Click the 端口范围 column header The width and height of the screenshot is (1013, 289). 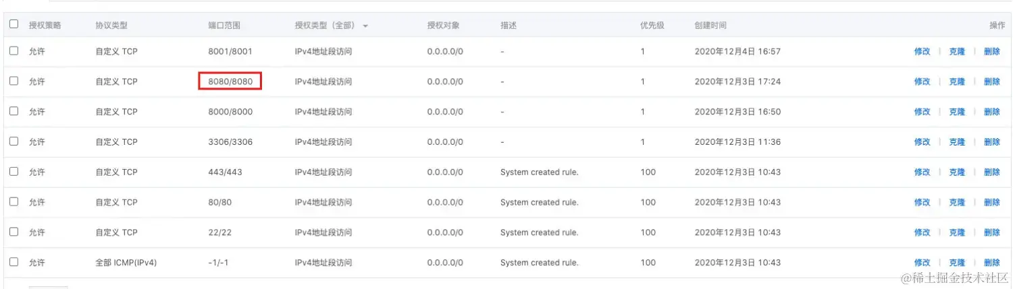(224, 26)
